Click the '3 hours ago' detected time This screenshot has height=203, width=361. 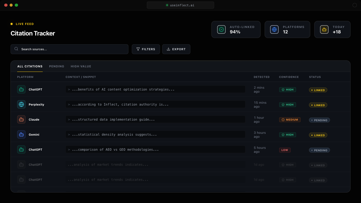pyautogui.click(x=260, y=135)
